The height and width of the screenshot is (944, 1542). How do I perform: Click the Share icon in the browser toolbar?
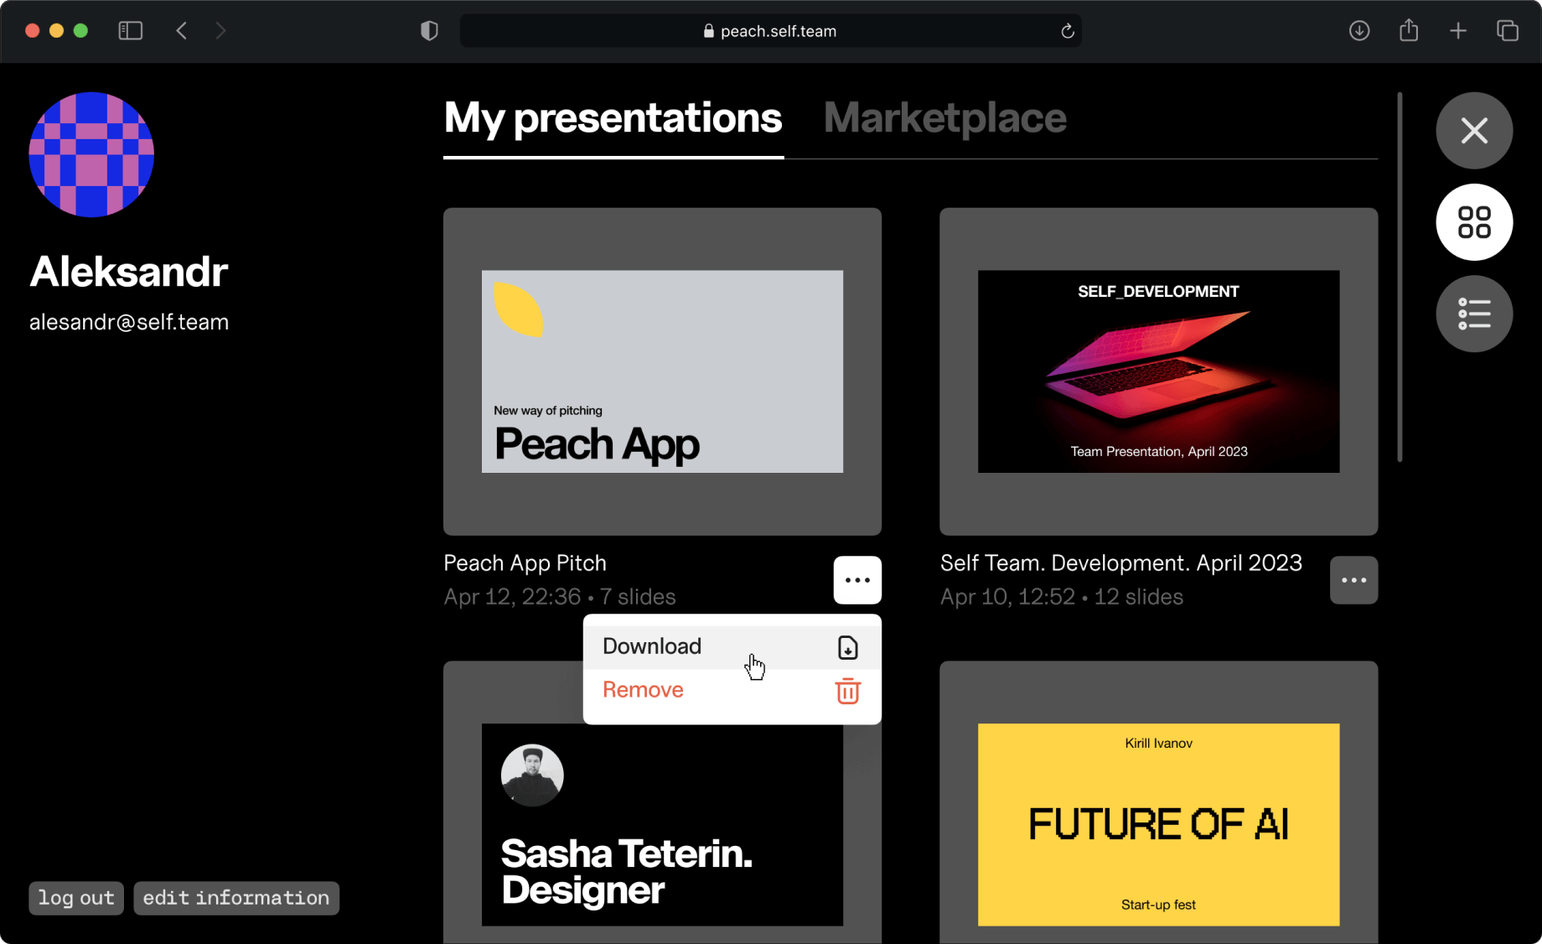click(1409, 30)
